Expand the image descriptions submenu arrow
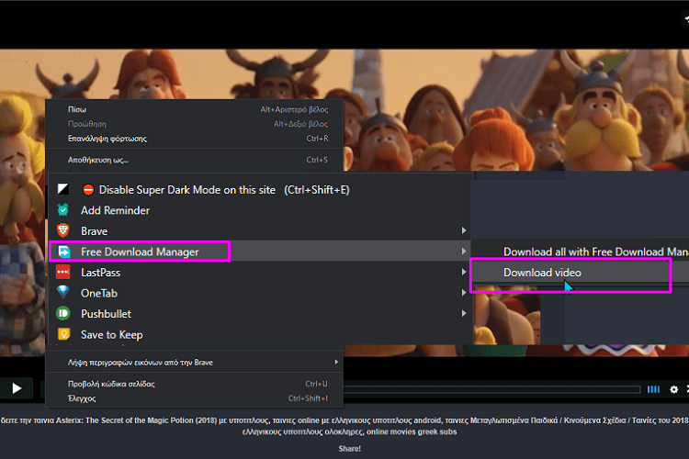This screenshot has height=459, width=689. pos(336,362)
